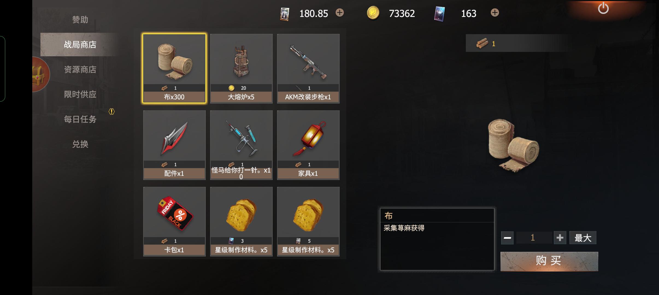Click the 购买 purchase button

(549, 261)
